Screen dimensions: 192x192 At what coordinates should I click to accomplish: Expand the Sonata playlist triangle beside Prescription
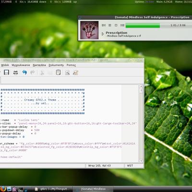click(x=103, y=34)
